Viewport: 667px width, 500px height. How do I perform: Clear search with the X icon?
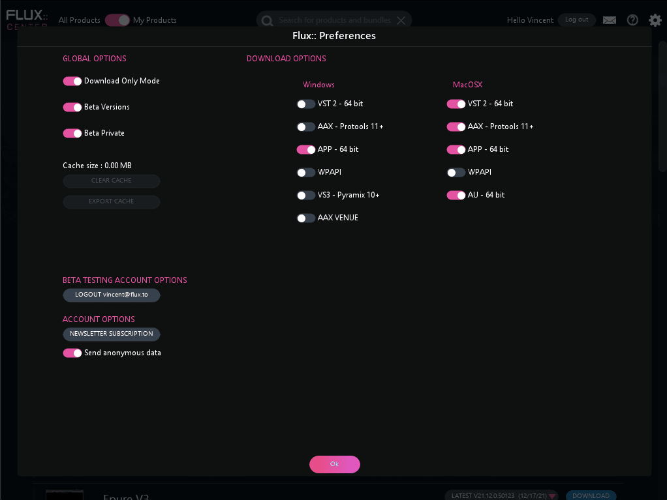point(401,20)
